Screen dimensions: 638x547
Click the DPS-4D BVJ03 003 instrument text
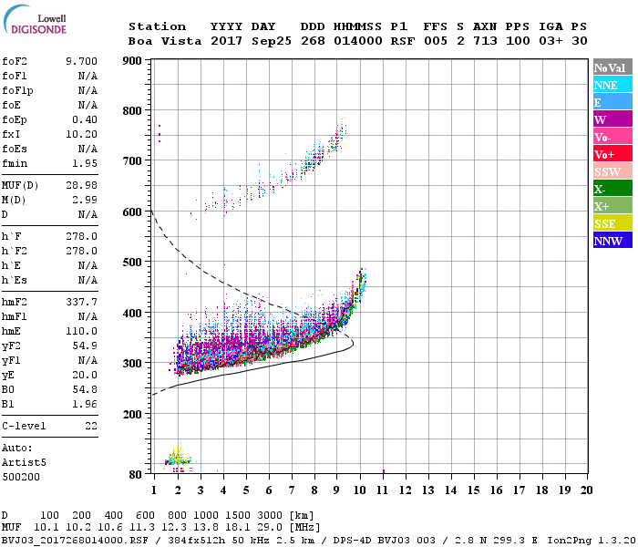point(384,541)
